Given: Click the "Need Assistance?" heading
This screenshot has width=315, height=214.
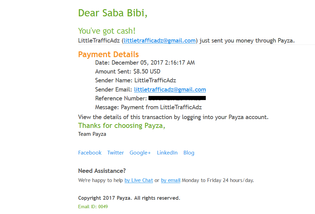Looking at the screenshot, I should 102,171.
